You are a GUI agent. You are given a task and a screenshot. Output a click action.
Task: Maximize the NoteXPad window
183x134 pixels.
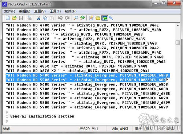[x=164, y=3]
